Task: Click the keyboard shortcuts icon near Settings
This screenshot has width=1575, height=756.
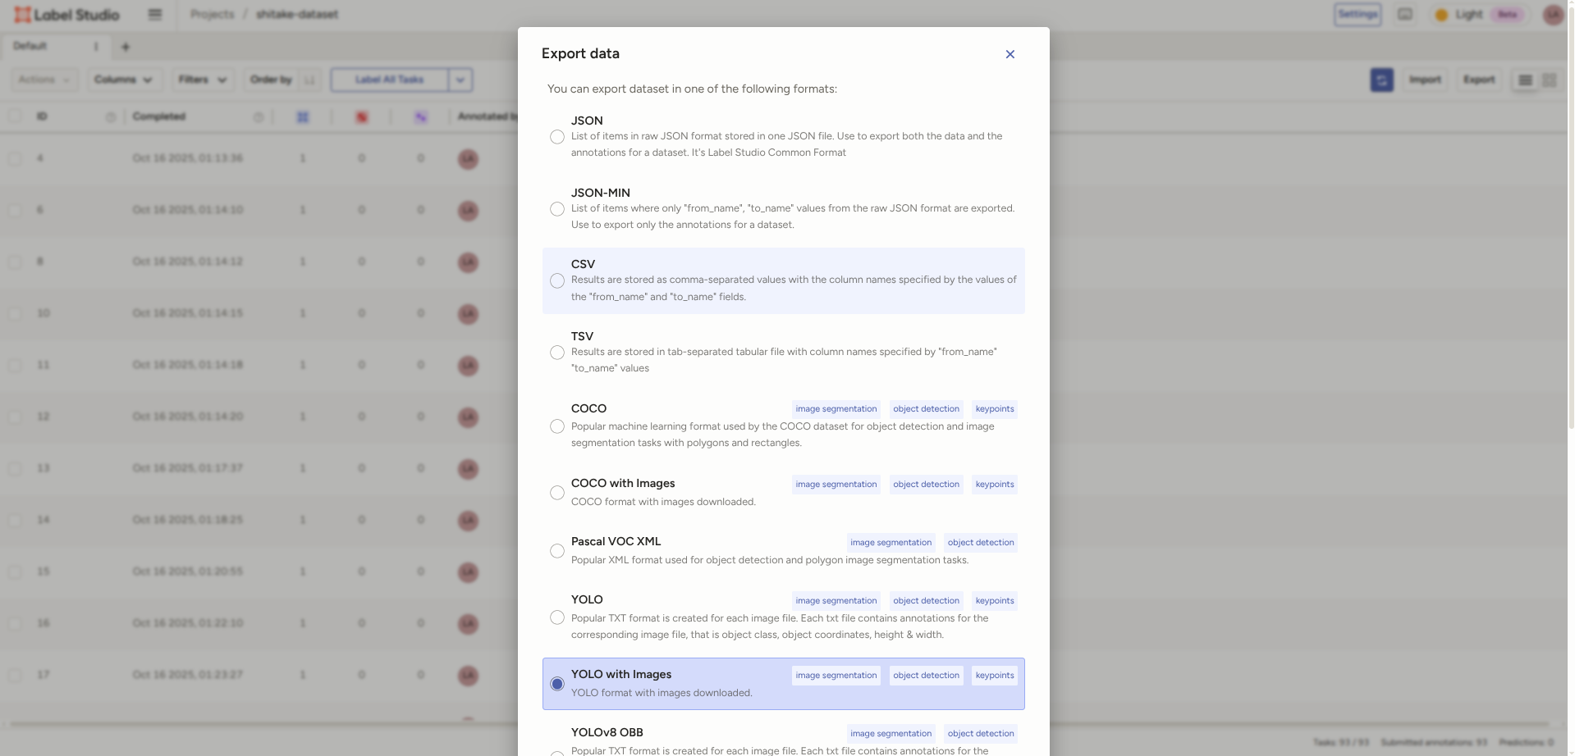Action: coord(1404,14)
